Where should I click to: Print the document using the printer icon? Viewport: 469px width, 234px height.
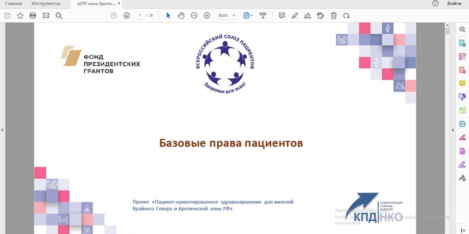pyautogui.click(x=33, y=15)
